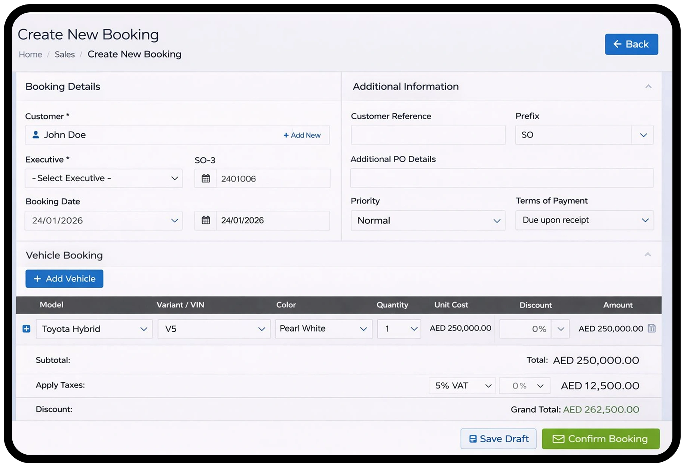This screenshot has width=684, height=467.
Task: Click the calendar icon beside 24/01/2026 date field
Action: [206, 220]
